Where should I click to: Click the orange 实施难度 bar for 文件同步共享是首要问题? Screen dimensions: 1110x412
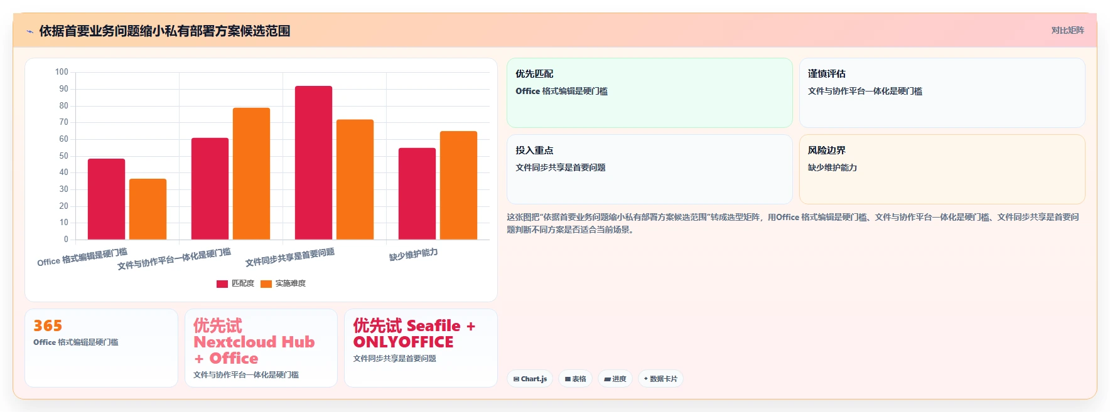click(x=355, y=179)
